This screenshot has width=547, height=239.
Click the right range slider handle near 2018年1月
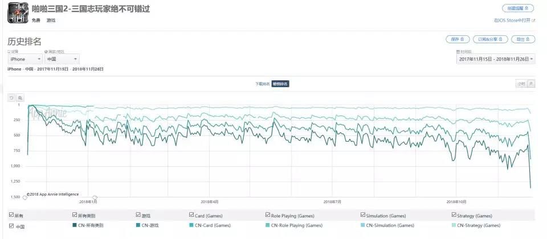coord(95,197)
